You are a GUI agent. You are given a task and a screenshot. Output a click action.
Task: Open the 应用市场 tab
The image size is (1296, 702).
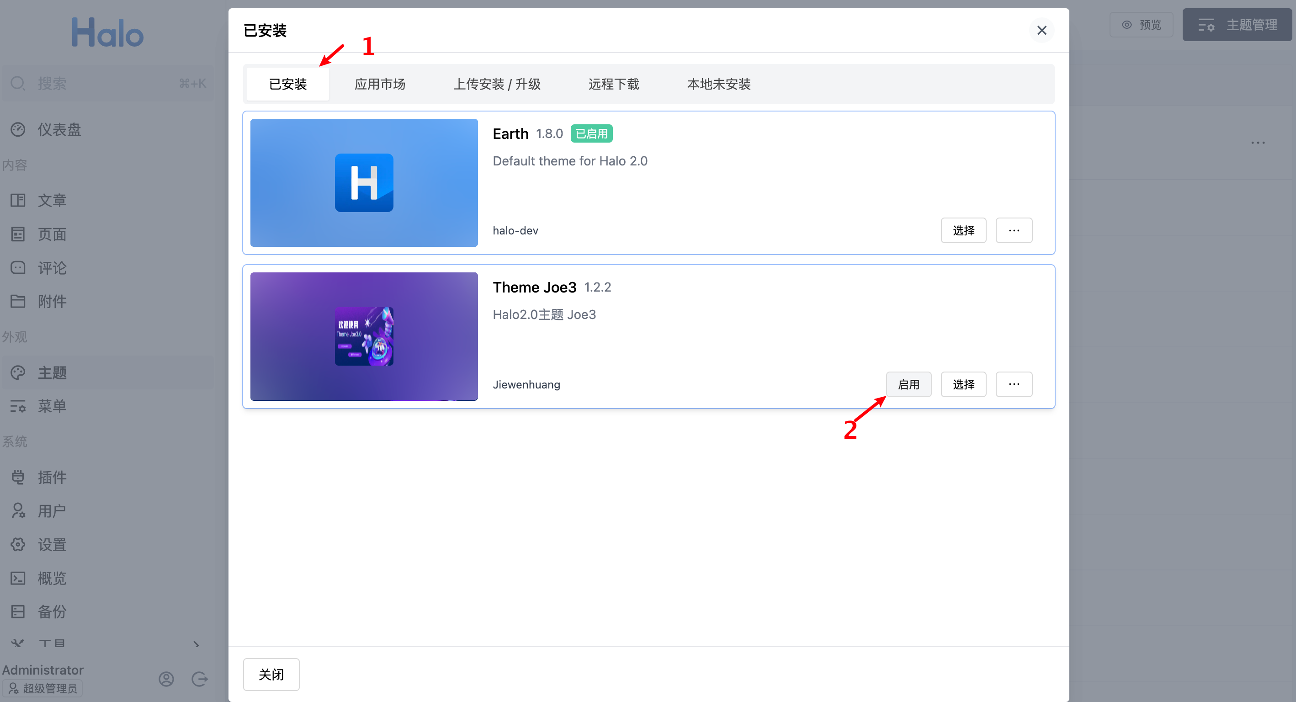click(x=380, y=84)
